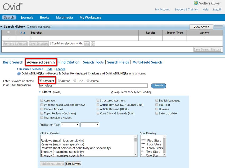This screenshot has width=225, height=168.
Task: Enable Evidence Based Medicine Reviews limit
Action: pyautogui.click(x=42, y=105)
